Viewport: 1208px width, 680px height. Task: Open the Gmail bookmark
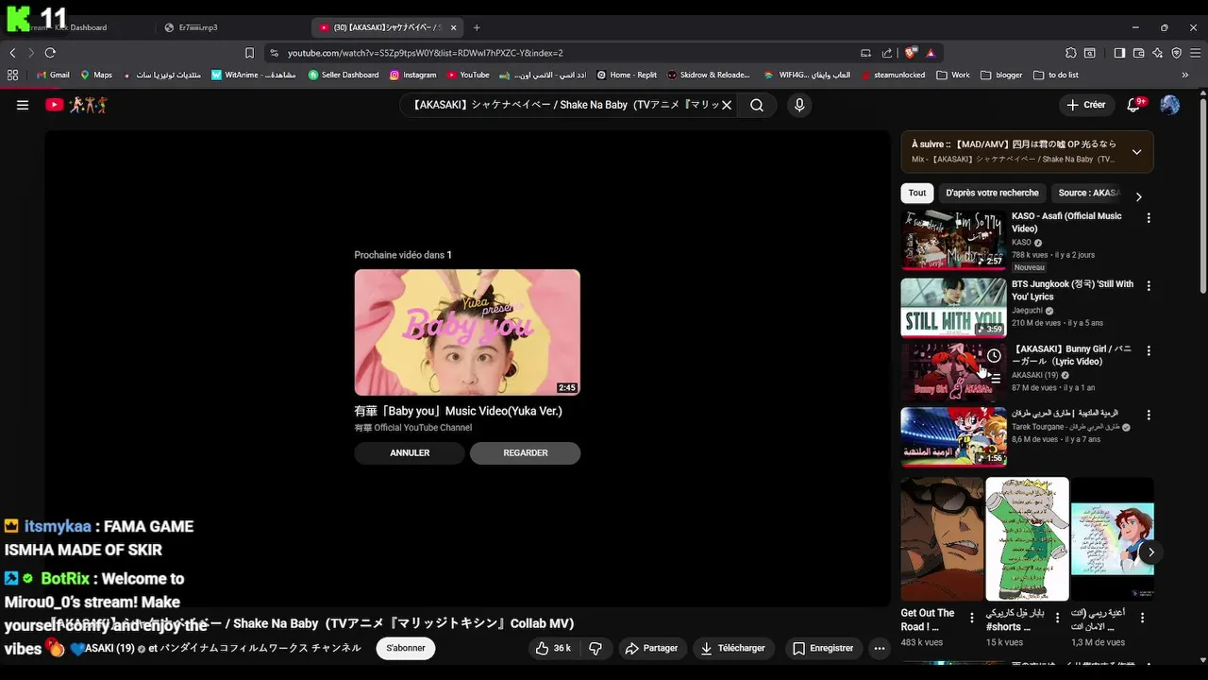53,75
